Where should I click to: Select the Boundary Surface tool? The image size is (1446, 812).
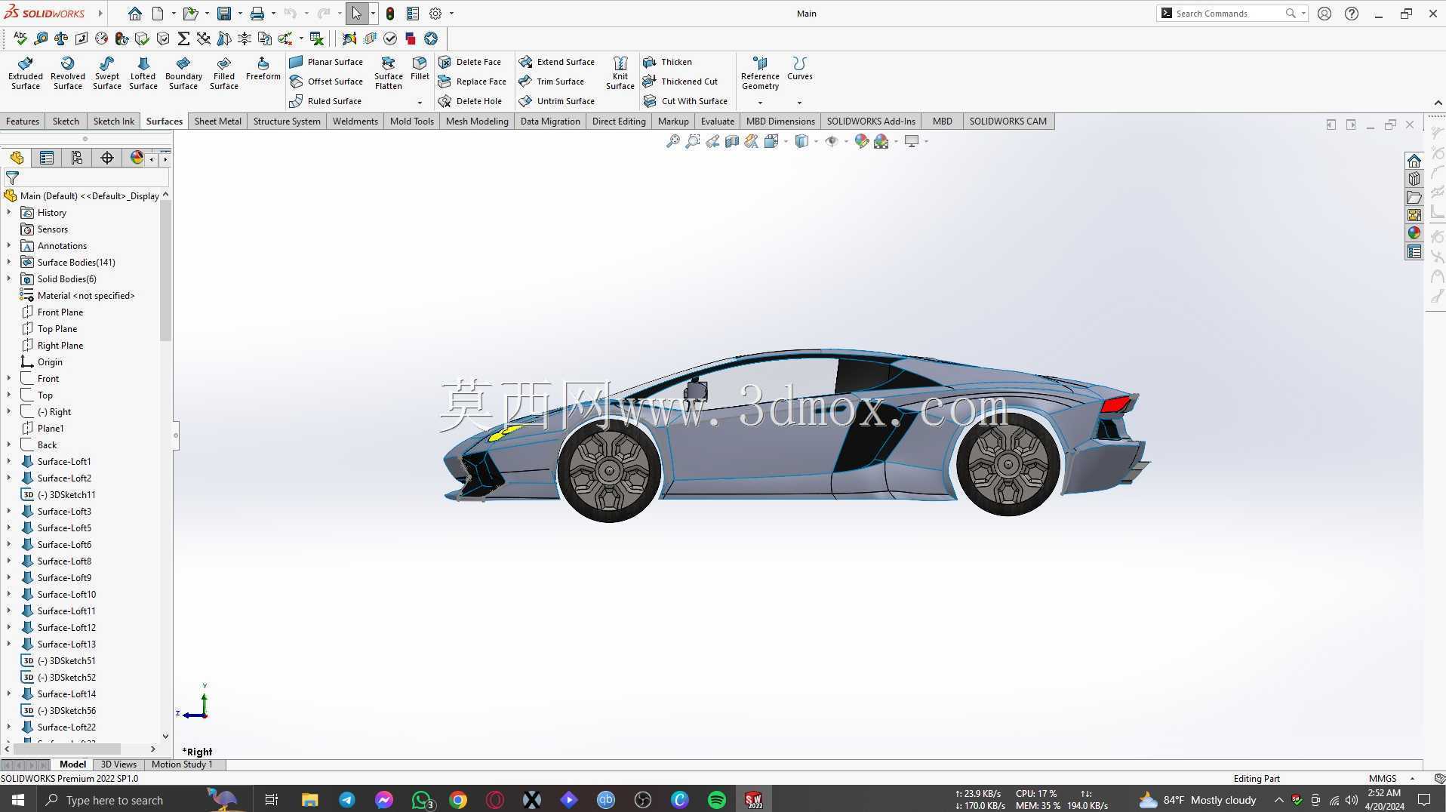click(183, 73)
